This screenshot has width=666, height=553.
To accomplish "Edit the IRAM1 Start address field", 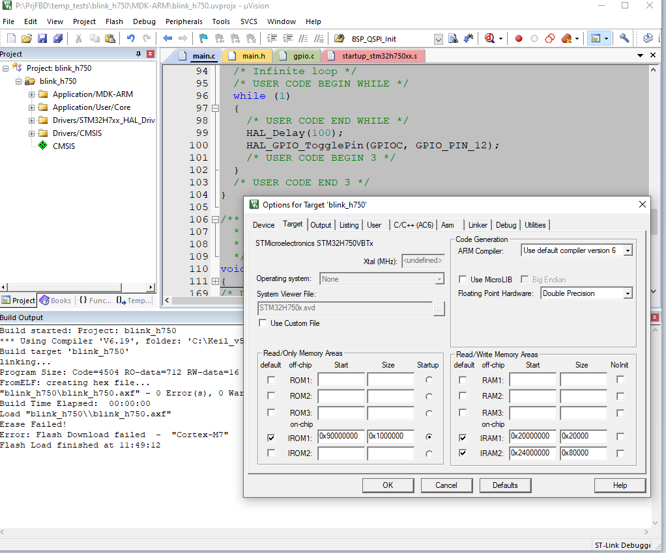I will (533, 437).
